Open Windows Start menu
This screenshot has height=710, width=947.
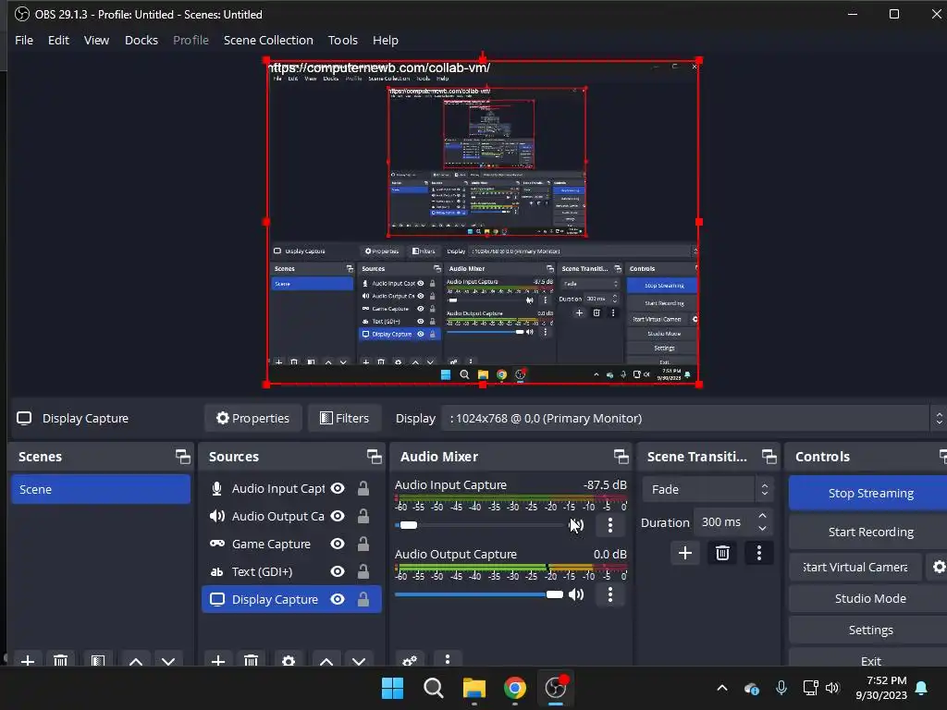click(x=392, y=688)
